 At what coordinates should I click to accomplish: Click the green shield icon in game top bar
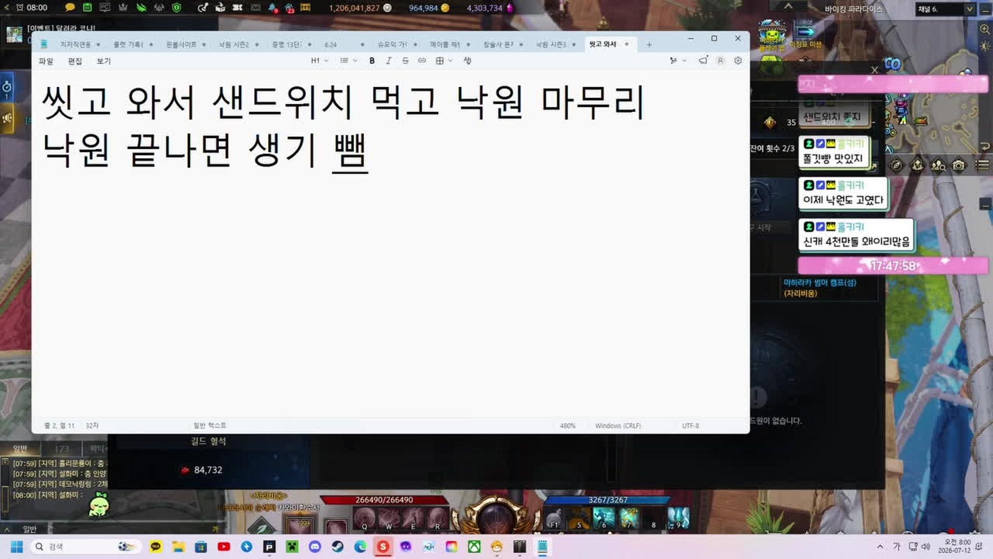[x=177, y=7]
